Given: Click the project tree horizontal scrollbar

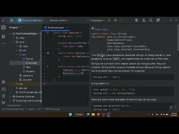Looking at the screenshot, I should click(14, 106).
